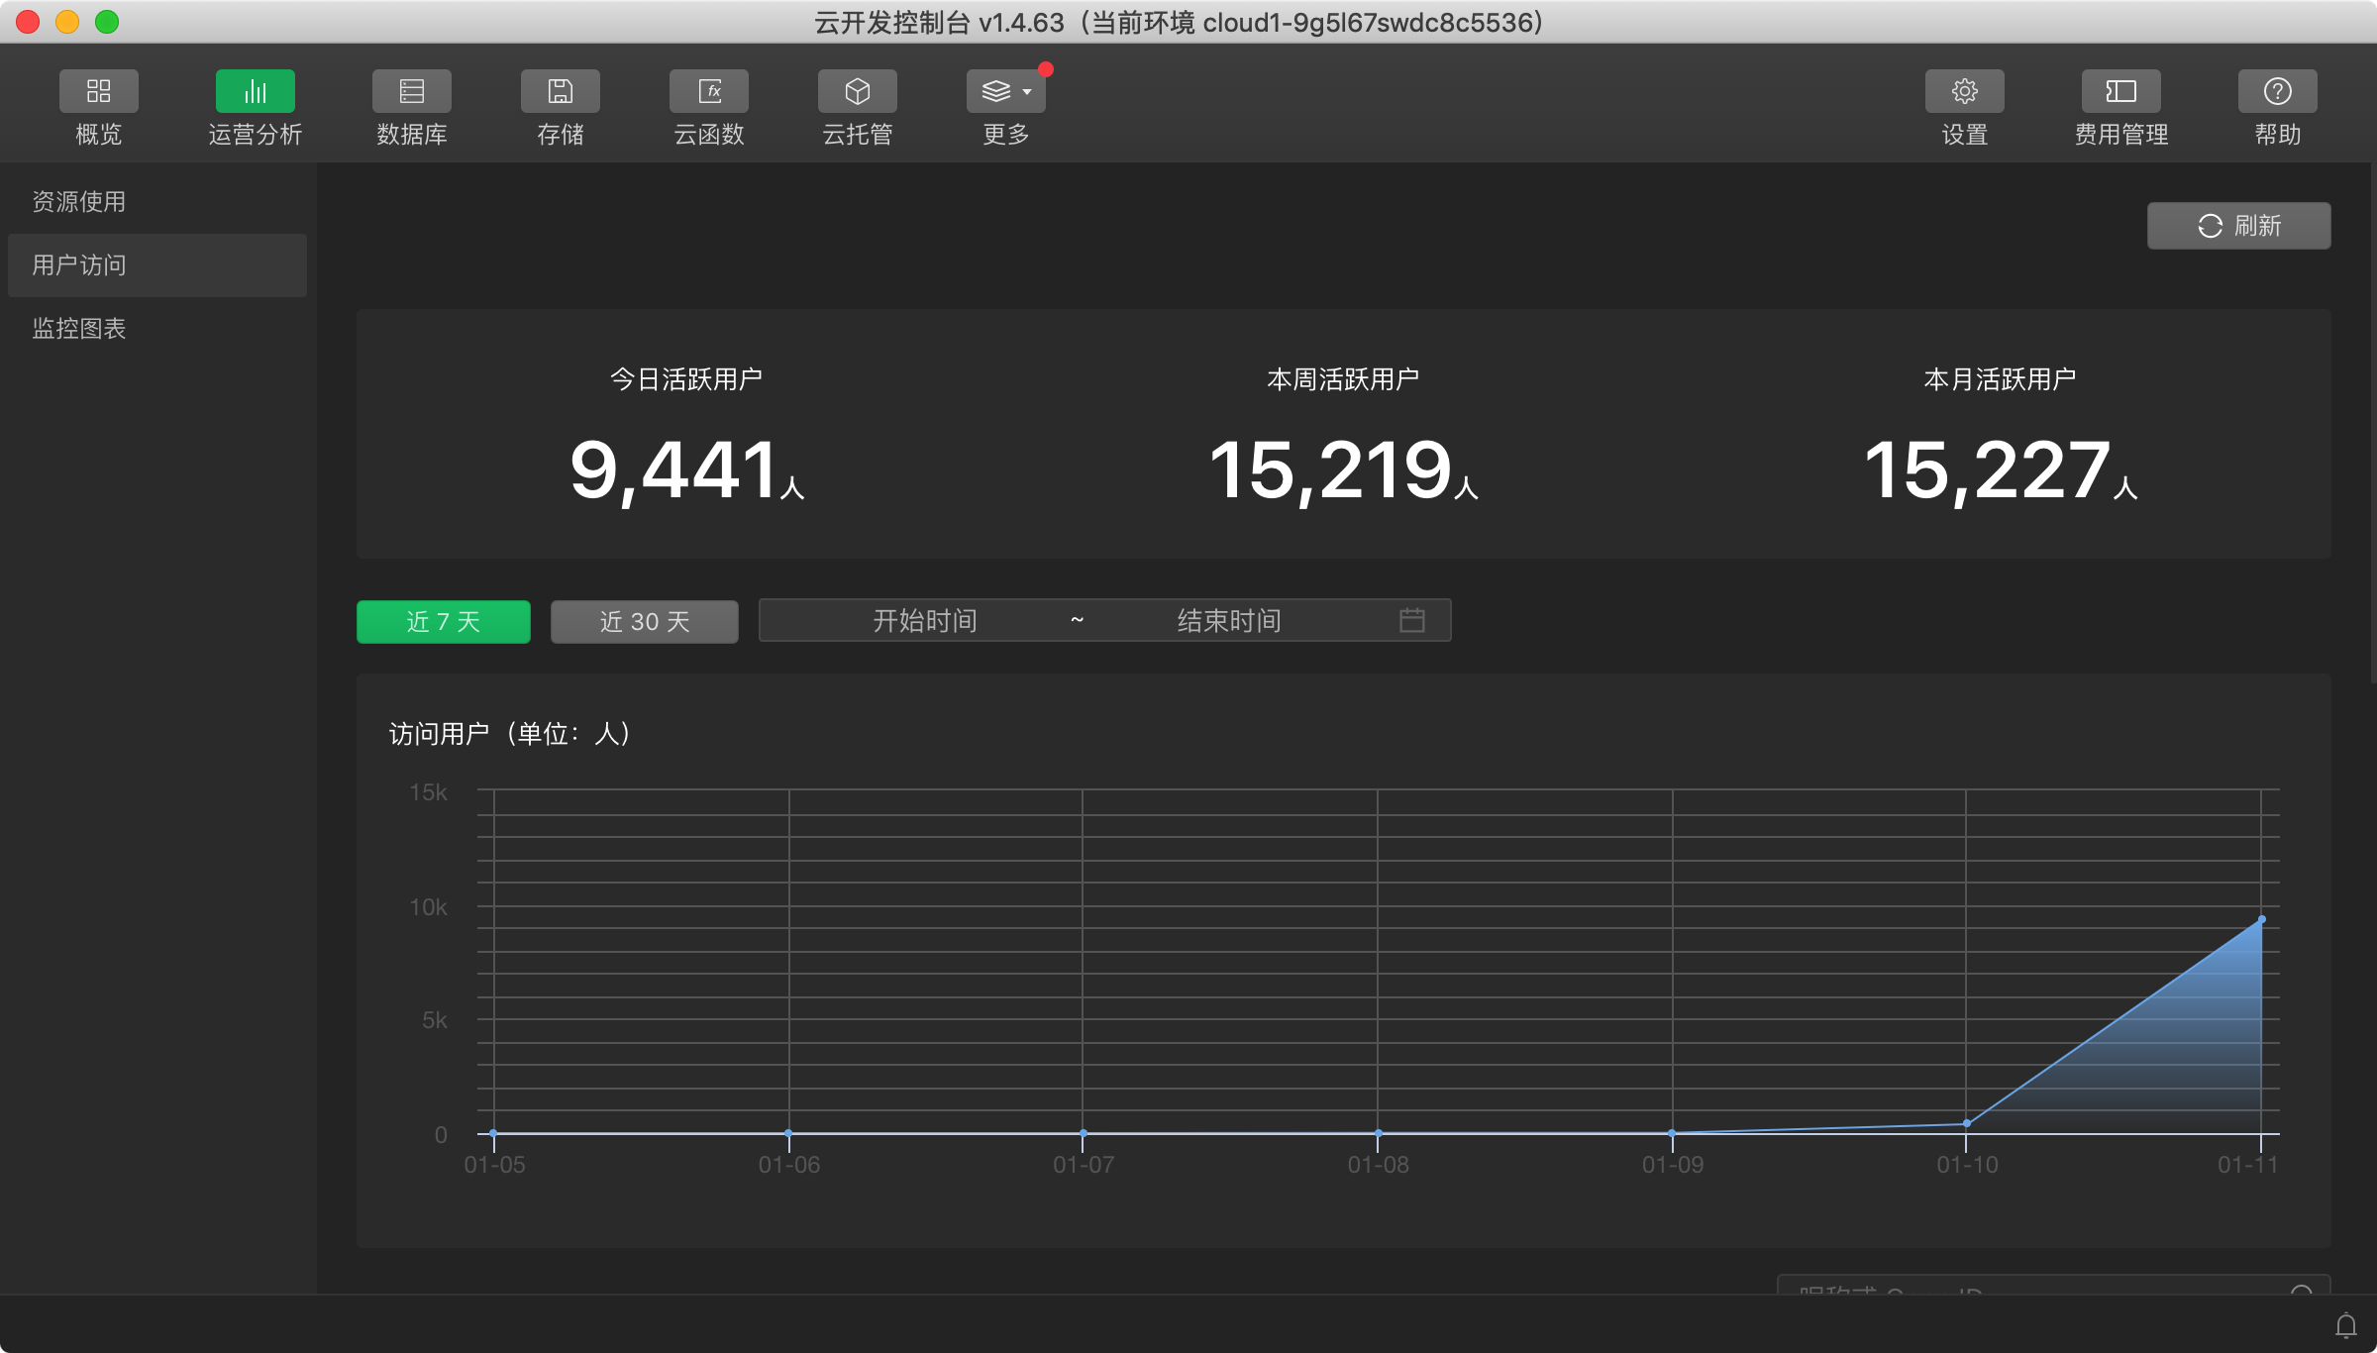Click the 开始时间 start date field

click(x=924, y=621)
